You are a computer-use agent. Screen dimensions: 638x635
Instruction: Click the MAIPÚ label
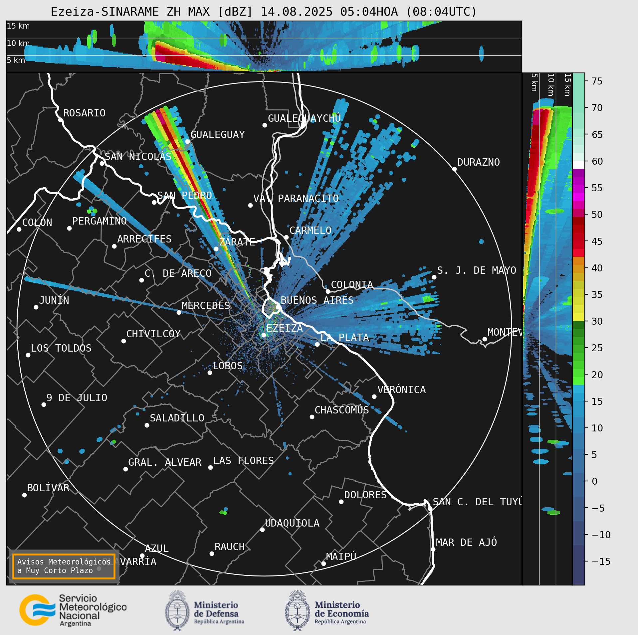tap(341, 556)
